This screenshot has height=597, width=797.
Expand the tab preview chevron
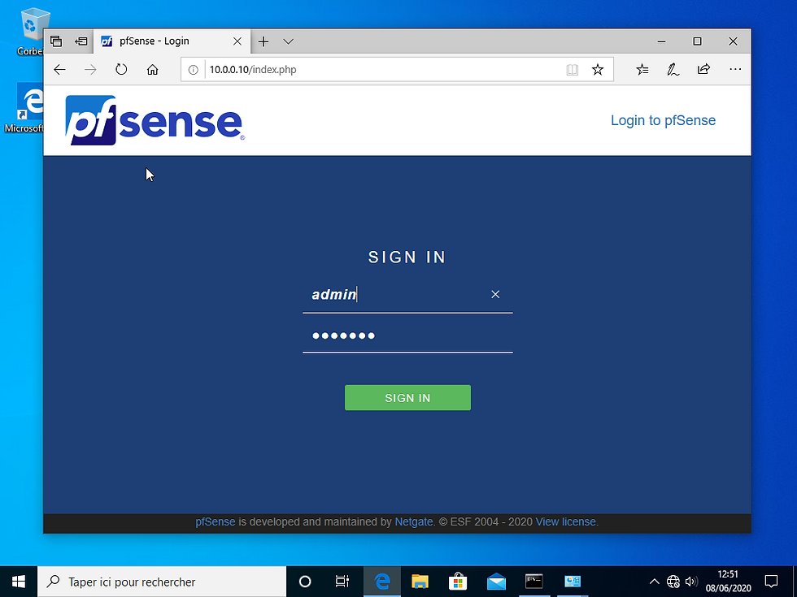point(288,41)
